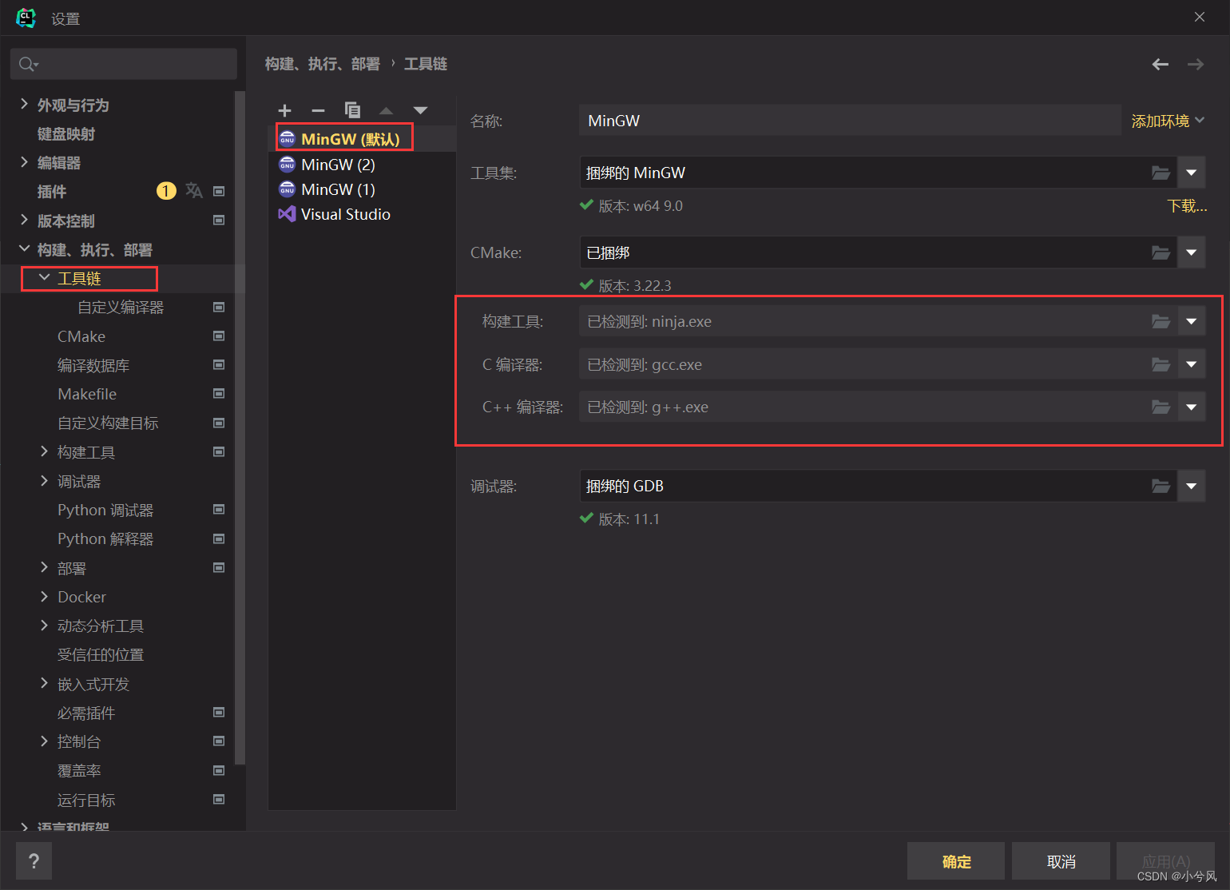This screenshot has width=1230, height=890.
Task: Open the C++ 编译器 dropdown arrow
Action: click(1192, 407)
